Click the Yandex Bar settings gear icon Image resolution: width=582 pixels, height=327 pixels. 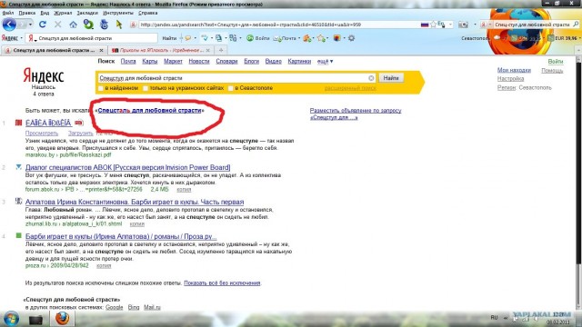(352, 38)
